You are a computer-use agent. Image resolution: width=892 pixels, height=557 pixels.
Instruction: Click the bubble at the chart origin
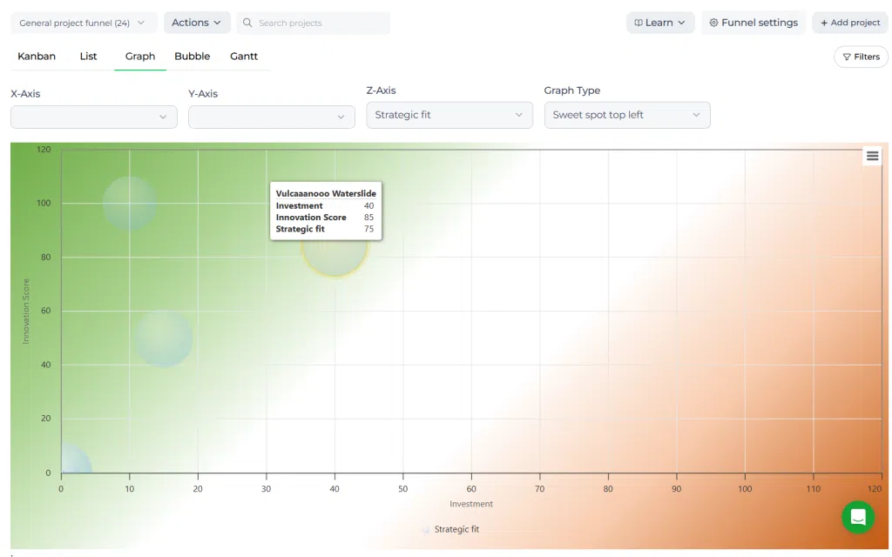pos(73,460)
